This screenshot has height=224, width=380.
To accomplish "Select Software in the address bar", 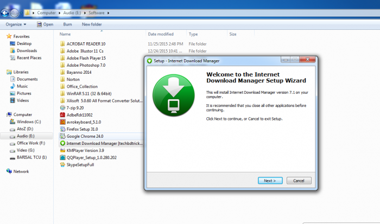I will (x=97, y=13).
